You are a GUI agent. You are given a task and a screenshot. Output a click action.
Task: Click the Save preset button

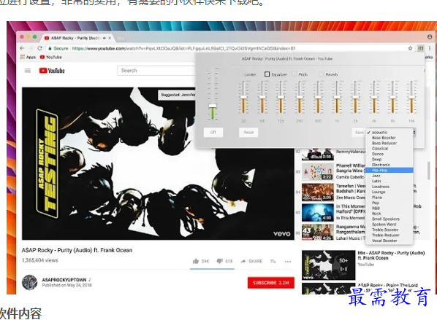[x=359, y=133]
